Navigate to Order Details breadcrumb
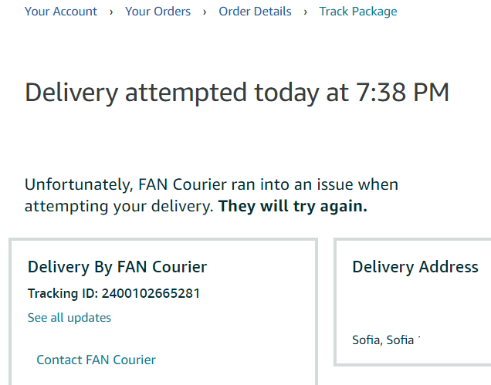The image size is (491, 385). (255, 12)
